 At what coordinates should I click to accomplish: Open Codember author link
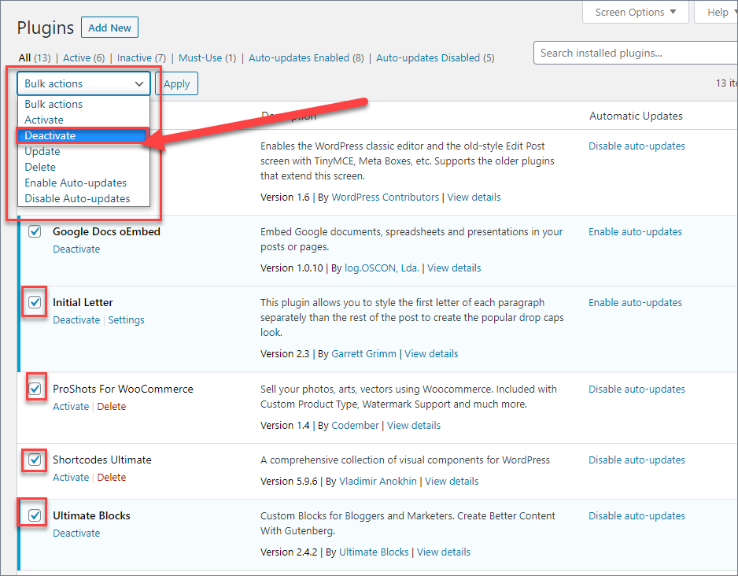tap(355, 426)
